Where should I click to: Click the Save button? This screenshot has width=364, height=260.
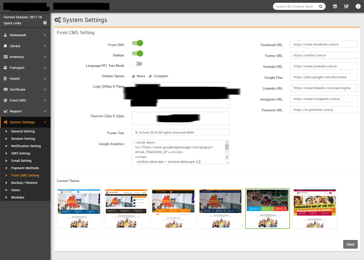(350, 244)
